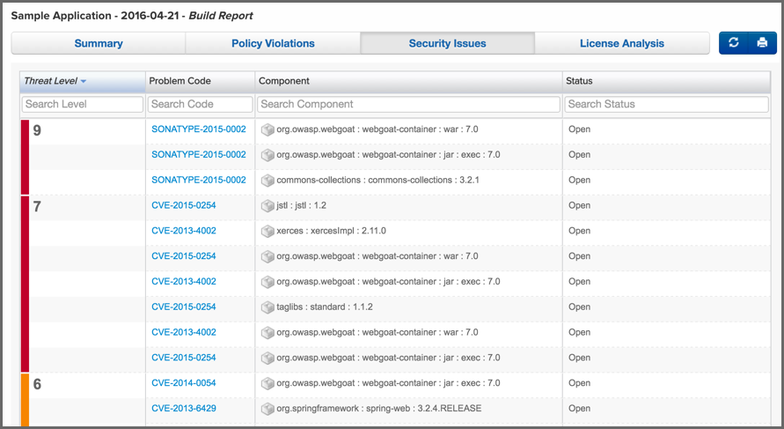Click Open status in the xercesImpl row

[579, 231]
